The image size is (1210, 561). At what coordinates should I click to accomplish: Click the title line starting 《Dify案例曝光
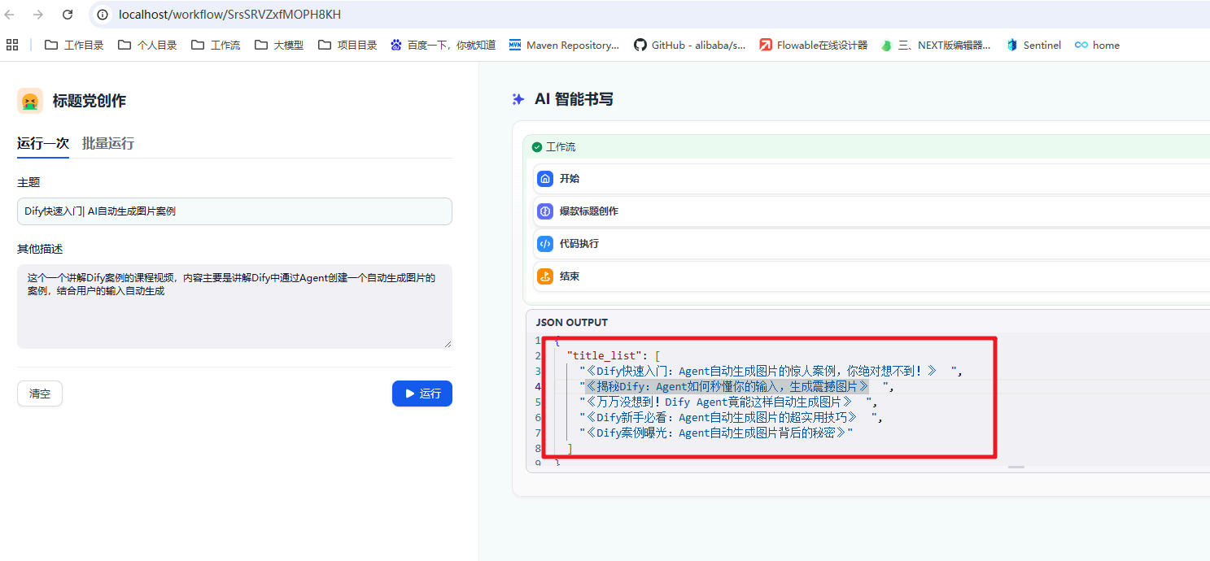(x=716, y=433)
